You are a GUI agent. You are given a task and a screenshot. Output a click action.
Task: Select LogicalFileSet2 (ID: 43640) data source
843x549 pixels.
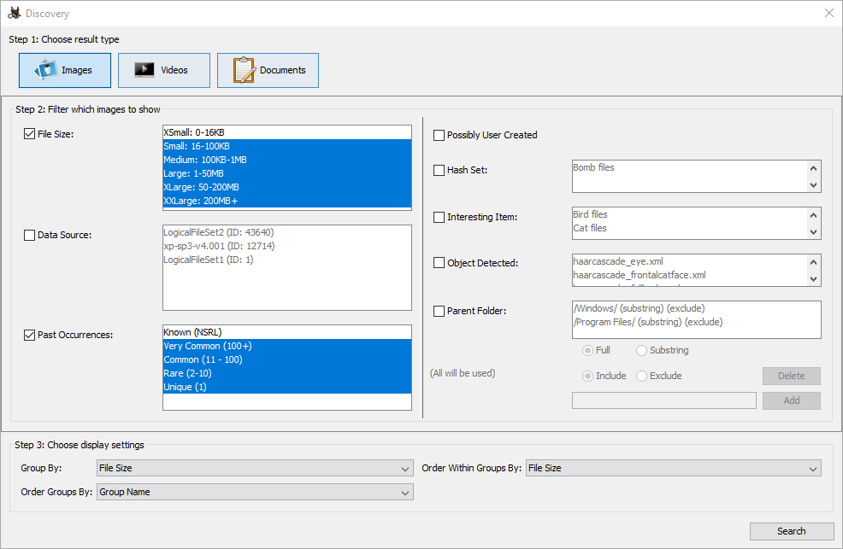coord(287,232)
